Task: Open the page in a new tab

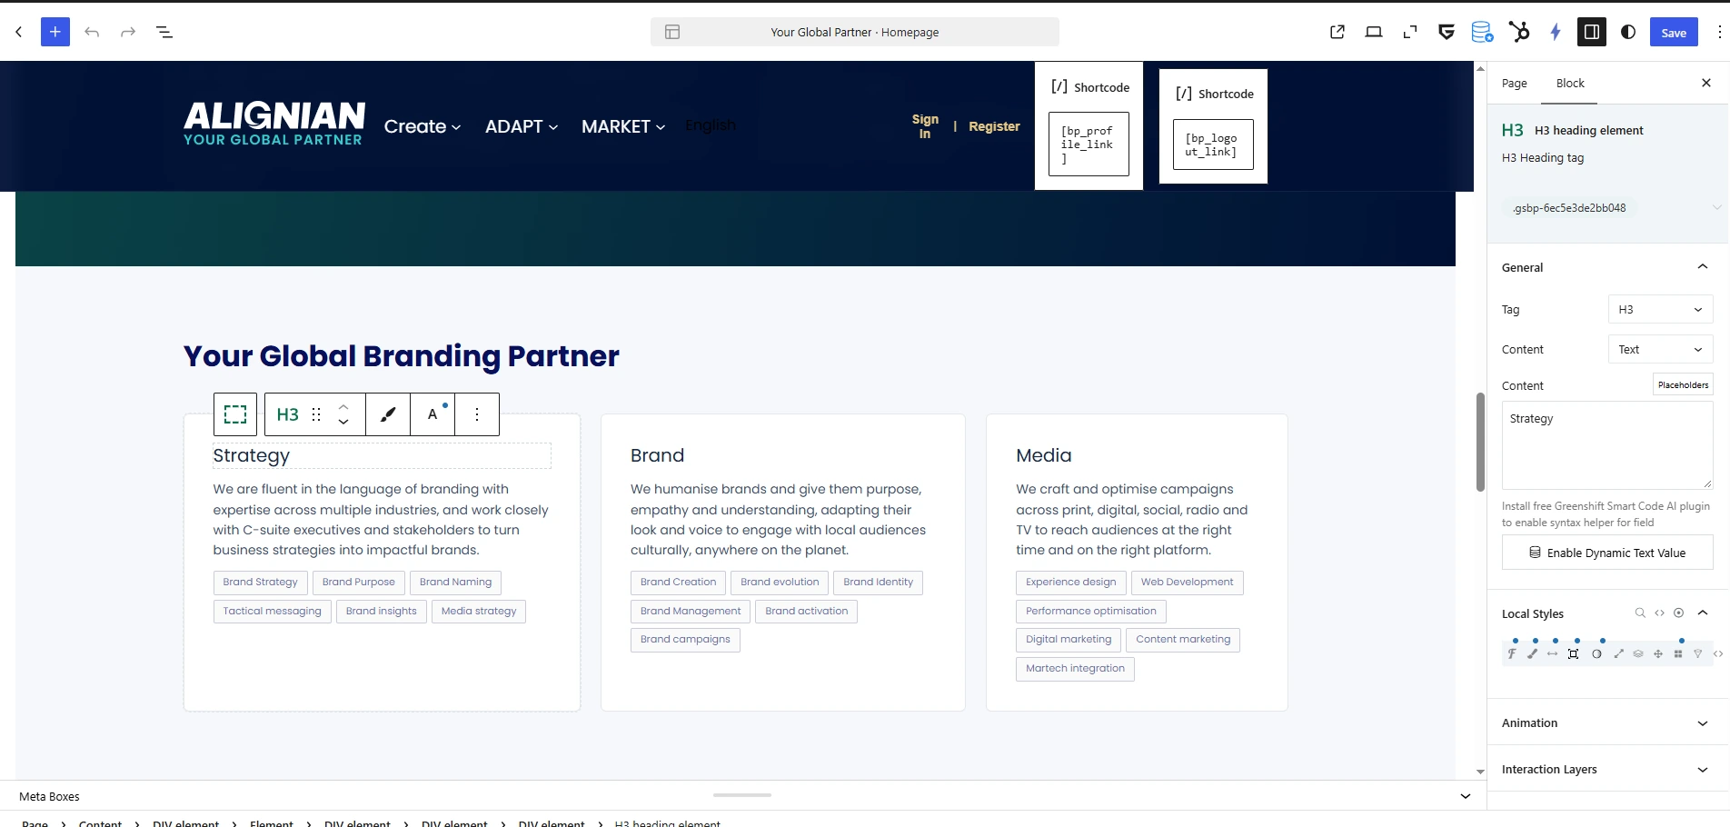Action: 1337,32
